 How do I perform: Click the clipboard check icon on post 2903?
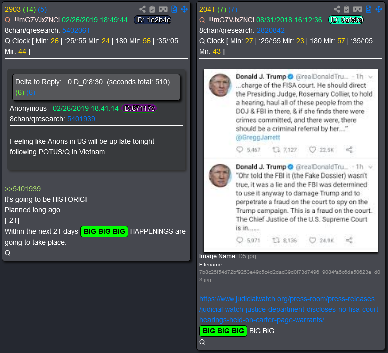[x=152, y=9]
